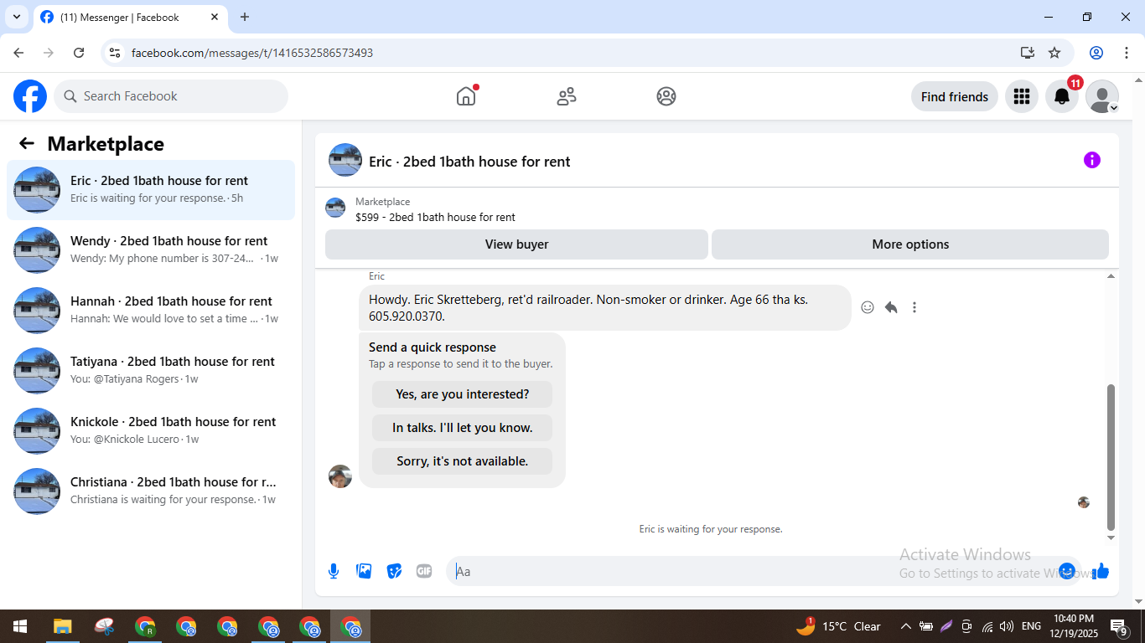Go back in browser history
1145x643 pixels.
(18, 53)
